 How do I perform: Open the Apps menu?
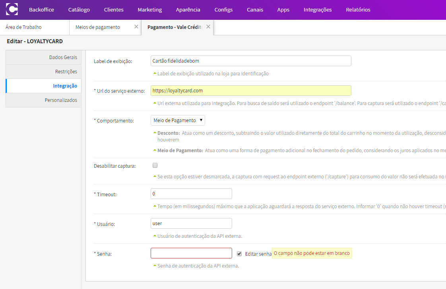[x=283, y=10]
